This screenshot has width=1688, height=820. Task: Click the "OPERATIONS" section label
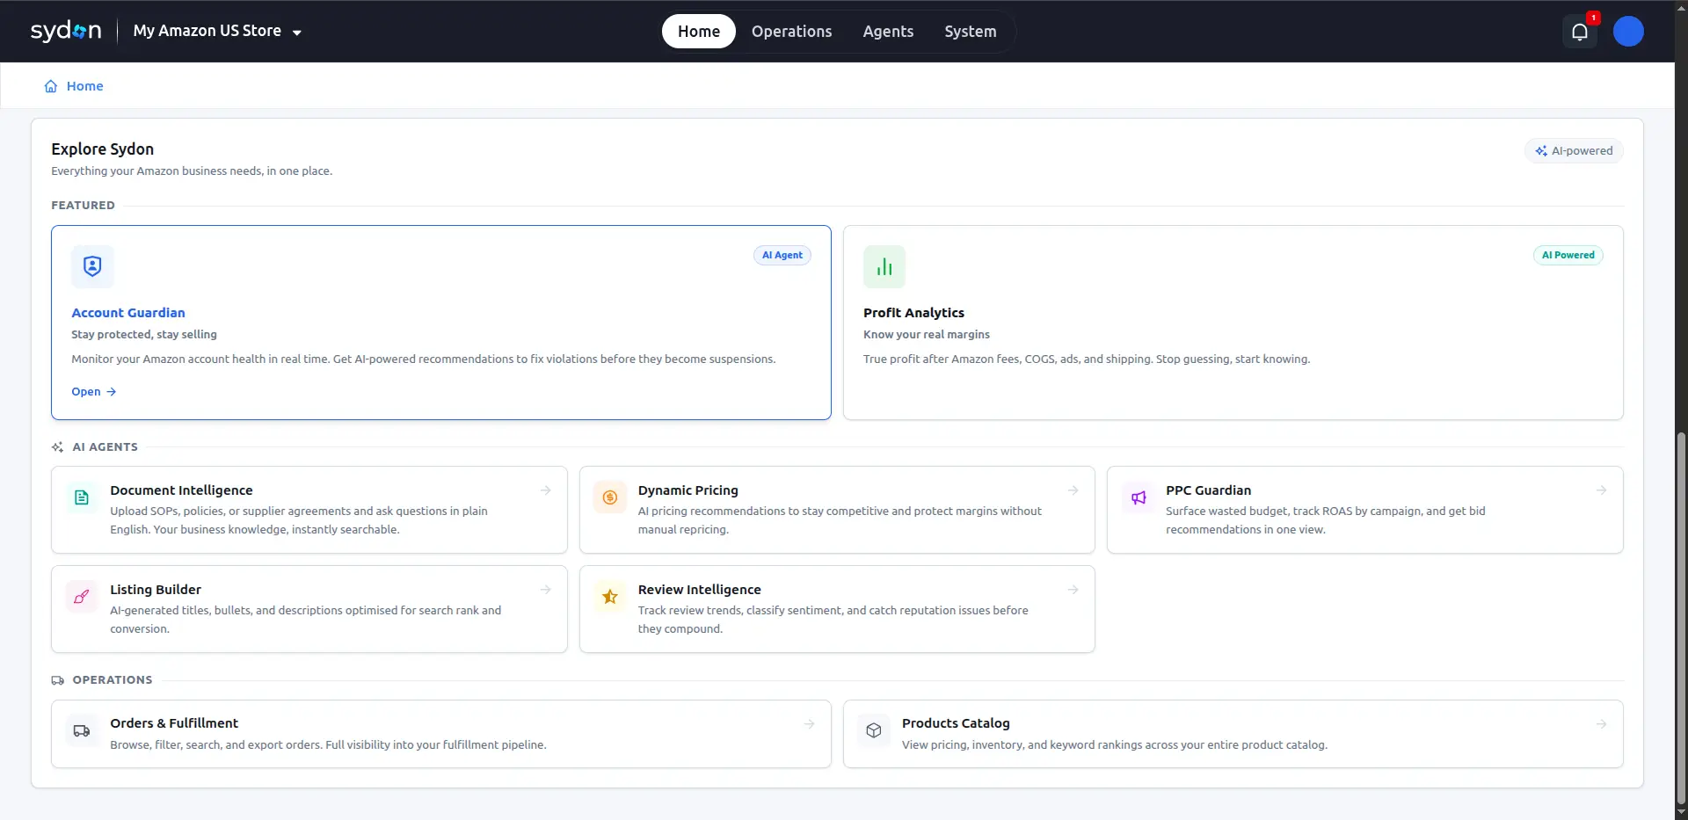(113, 680)
